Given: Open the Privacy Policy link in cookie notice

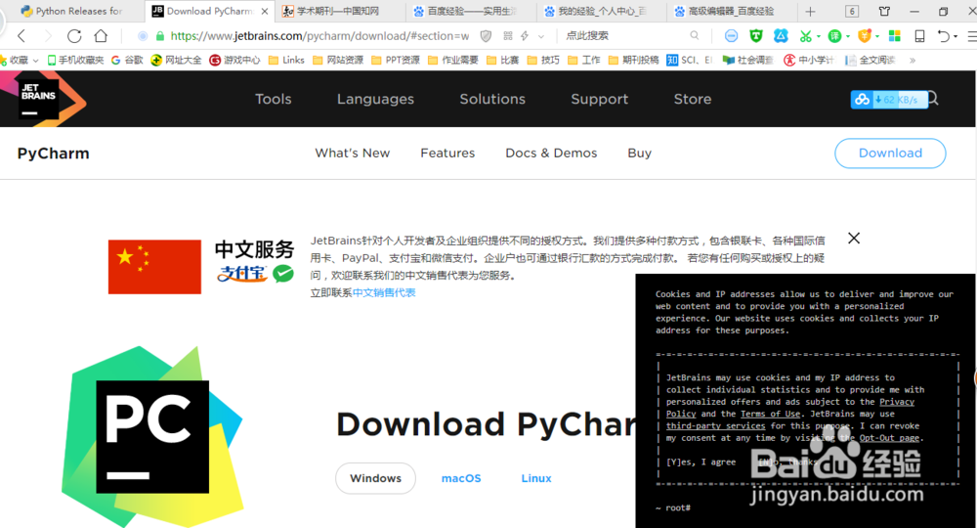Looking at the screenshot, I should (895, 402).
